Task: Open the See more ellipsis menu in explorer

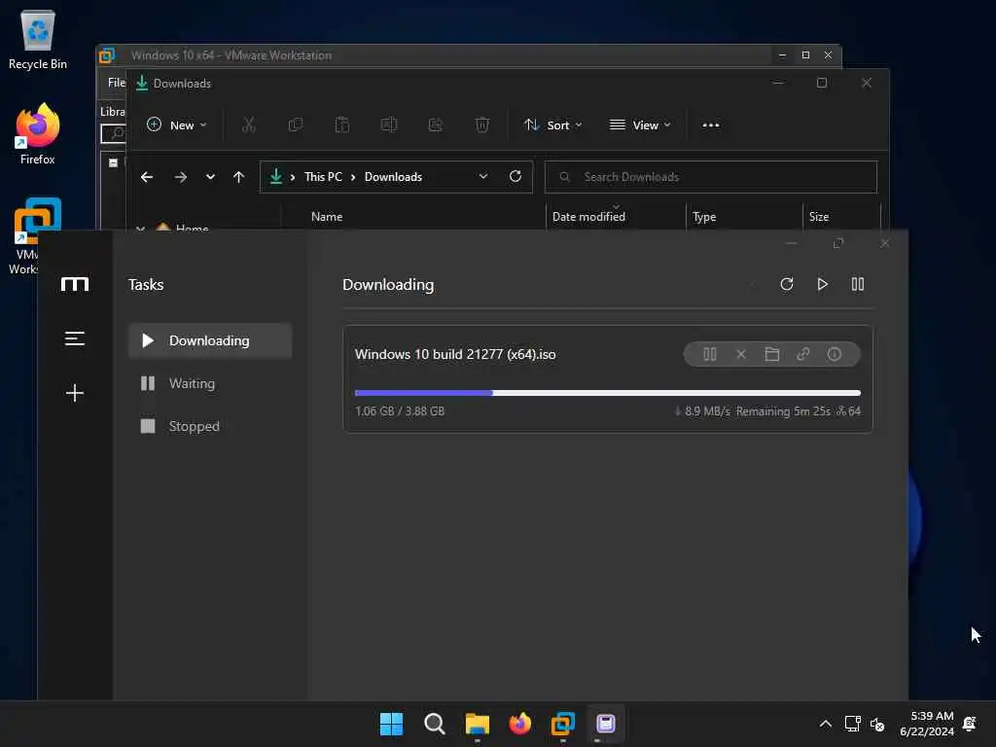Action: pos(711,125)
